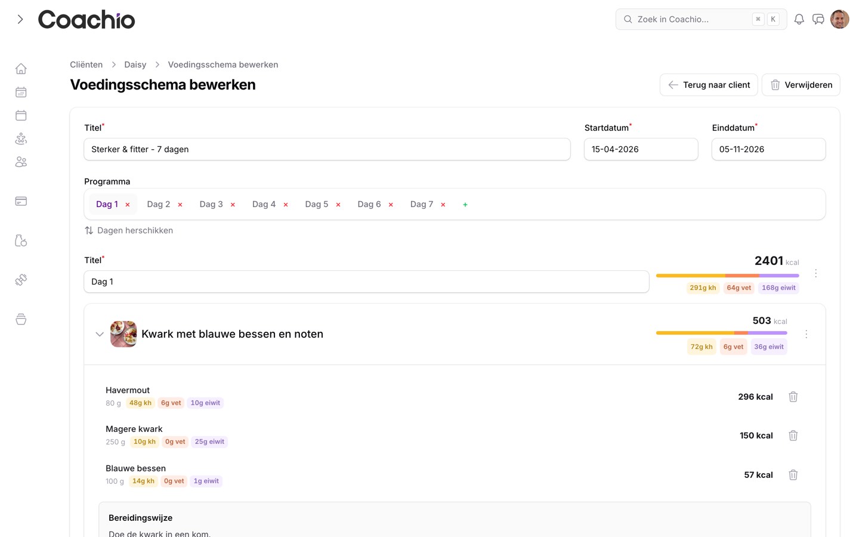Viewport: 859px width, 537px height.
Task: Open notifications bell icon
Action: (799, 19)
